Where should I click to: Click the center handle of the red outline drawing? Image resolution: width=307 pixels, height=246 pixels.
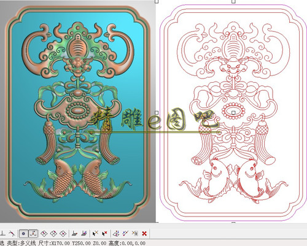tap(233, 113)
